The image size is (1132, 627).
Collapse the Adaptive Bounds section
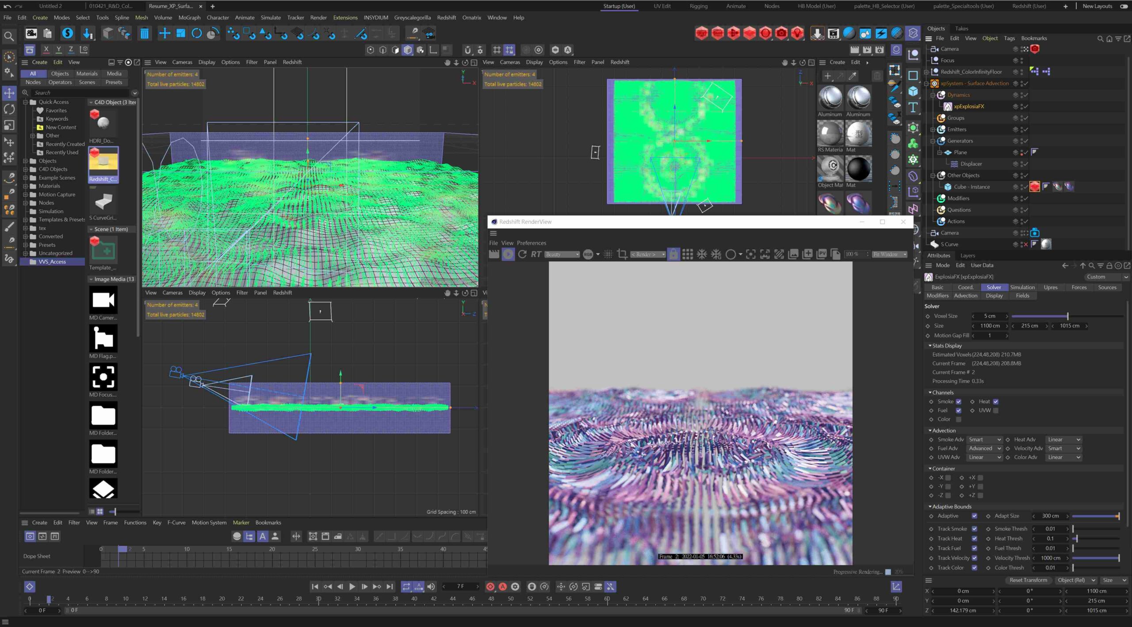[930, 507]
